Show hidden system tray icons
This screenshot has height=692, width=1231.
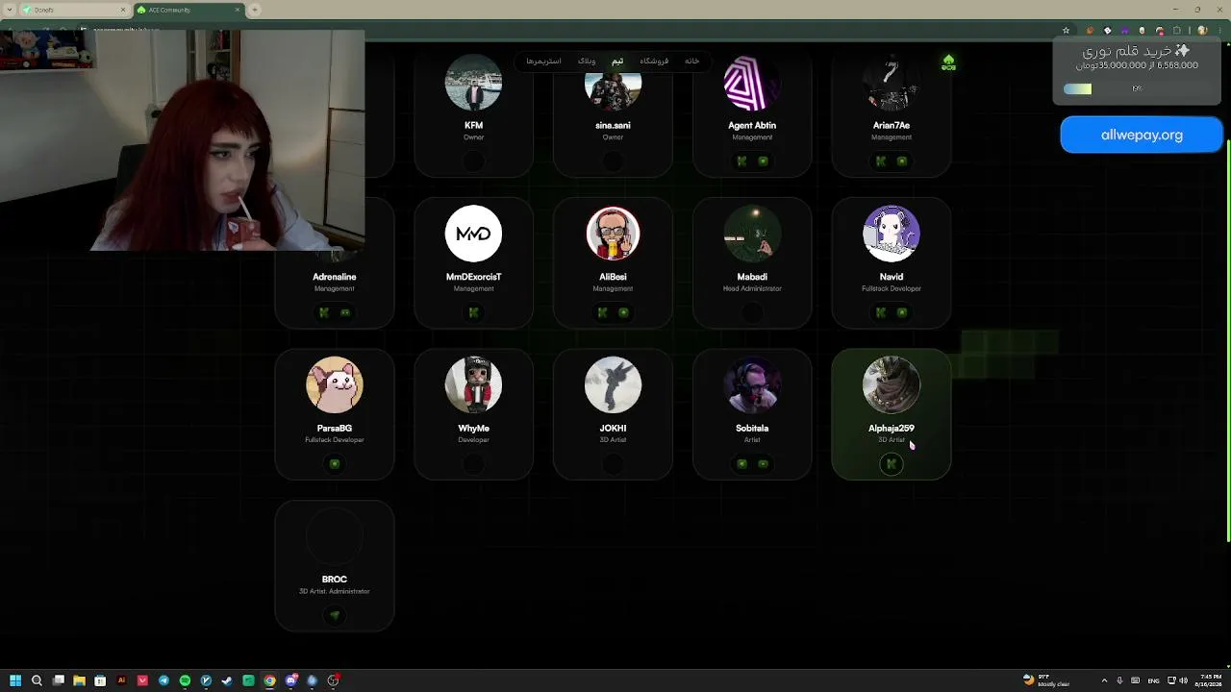[1104, 680]
